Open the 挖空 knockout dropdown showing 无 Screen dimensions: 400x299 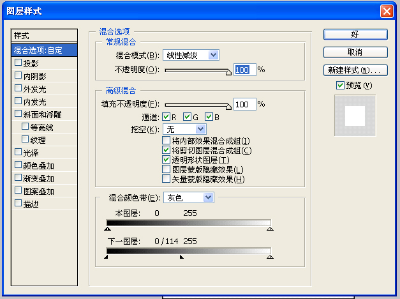(x=184, y=129)
